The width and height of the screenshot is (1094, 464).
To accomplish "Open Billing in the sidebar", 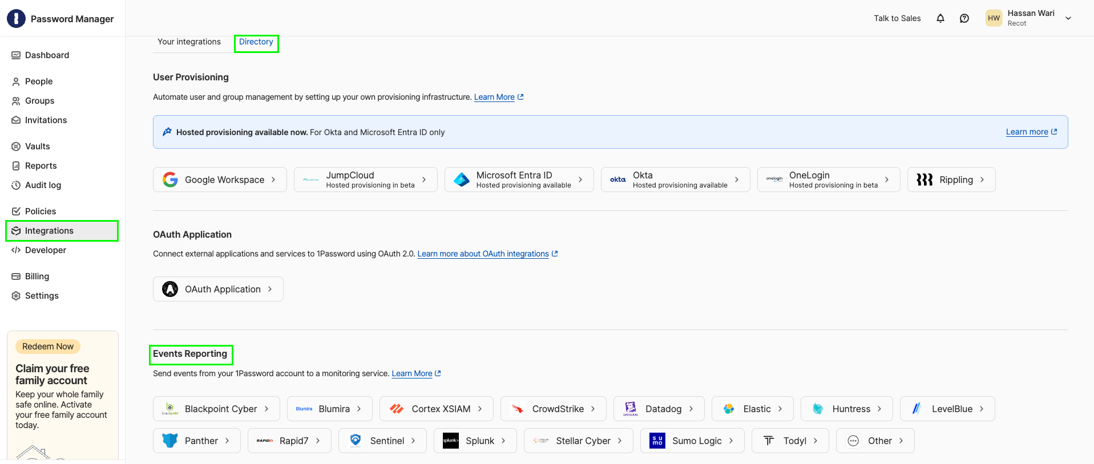I will 63,276.
